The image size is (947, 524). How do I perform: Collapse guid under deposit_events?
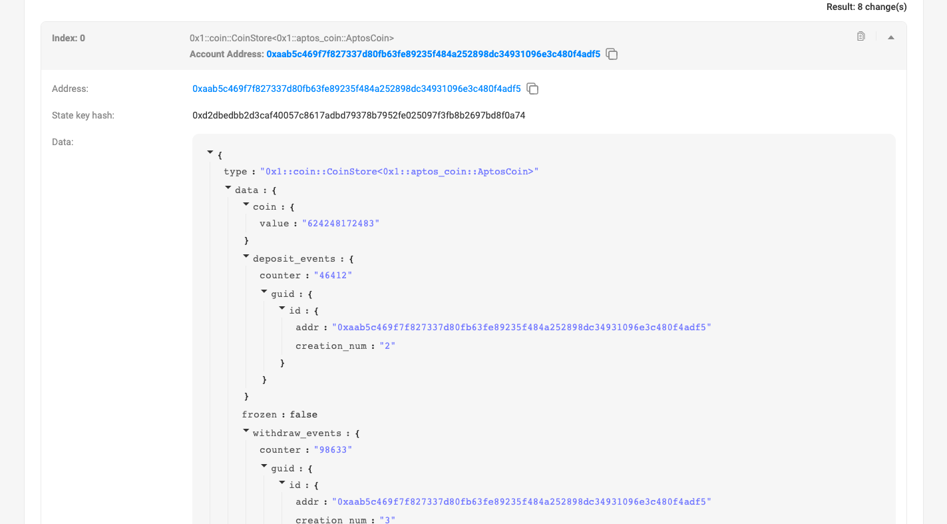[264, 292]
